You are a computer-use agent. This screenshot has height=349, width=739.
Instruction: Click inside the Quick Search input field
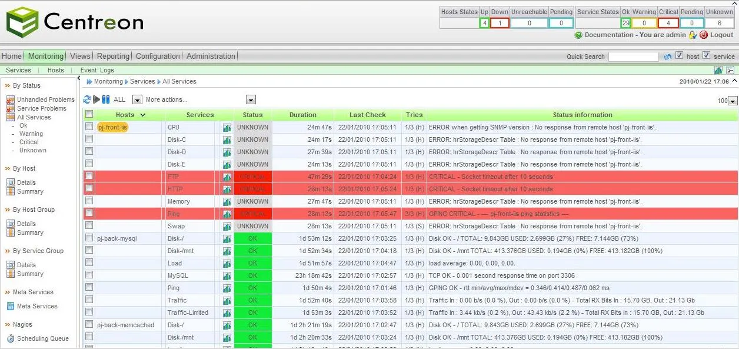[633, 56]
